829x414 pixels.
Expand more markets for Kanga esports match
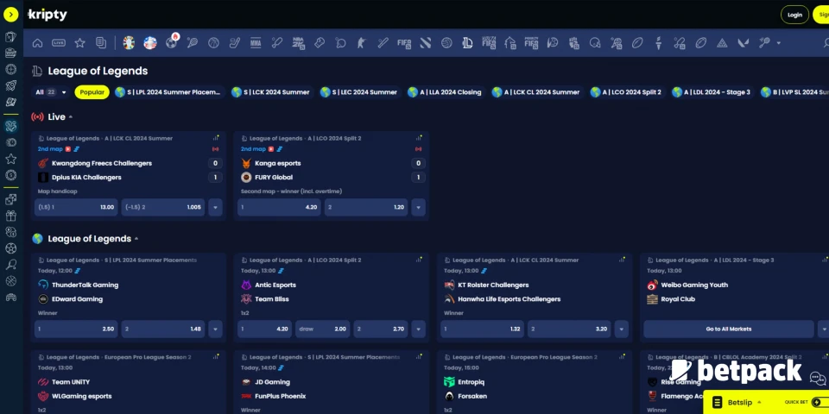(x=418, y=207)
